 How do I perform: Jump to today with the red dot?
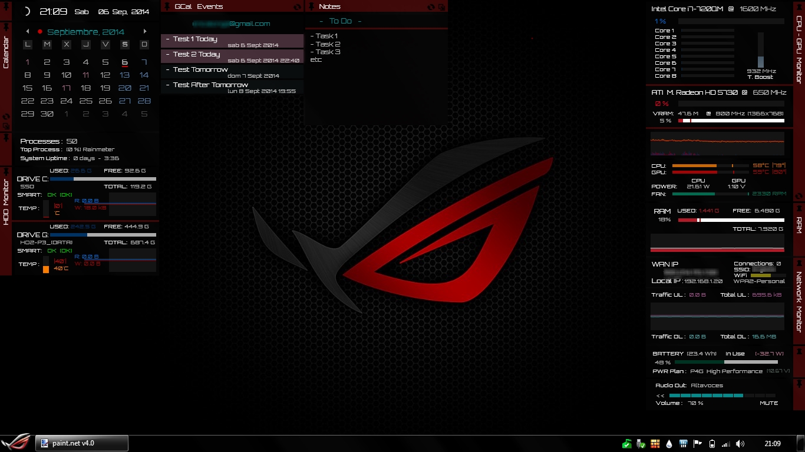pos(39,32)
